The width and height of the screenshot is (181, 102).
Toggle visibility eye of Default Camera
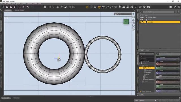pyautogui.click(x=141, y=18)
